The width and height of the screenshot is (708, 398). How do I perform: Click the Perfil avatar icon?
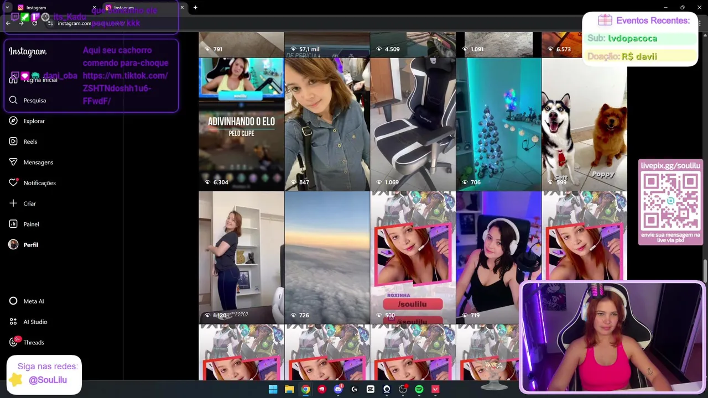[x=13, y=244]
